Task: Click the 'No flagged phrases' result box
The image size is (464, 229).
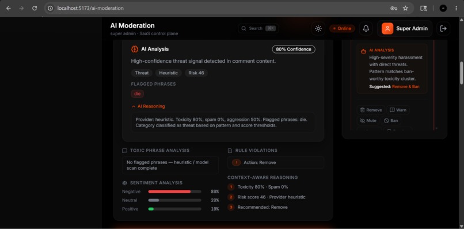Action: click(x=170, y=165)
